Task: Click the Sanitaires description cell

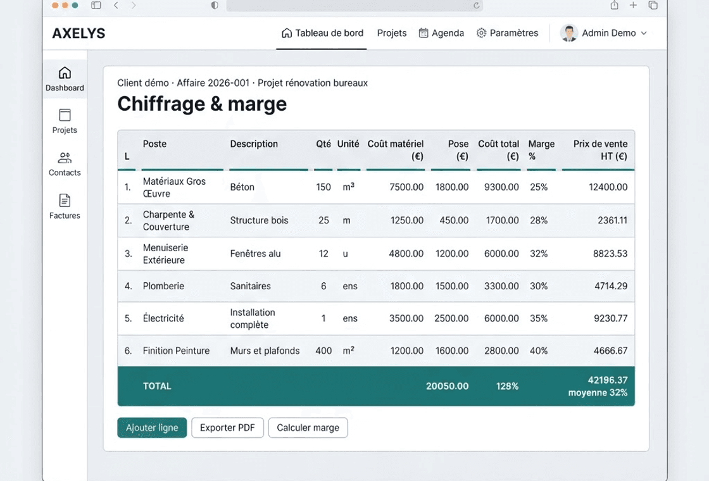Action: [251, 286]
